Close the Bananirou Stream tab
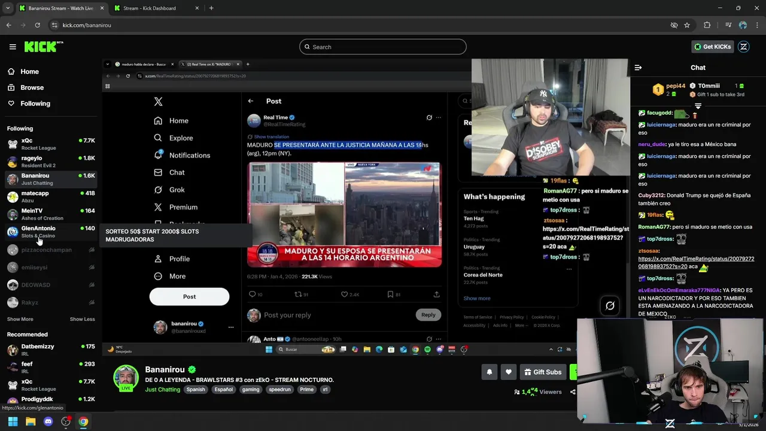This screenshot has width=766, height=431. [x=102, y=8]
